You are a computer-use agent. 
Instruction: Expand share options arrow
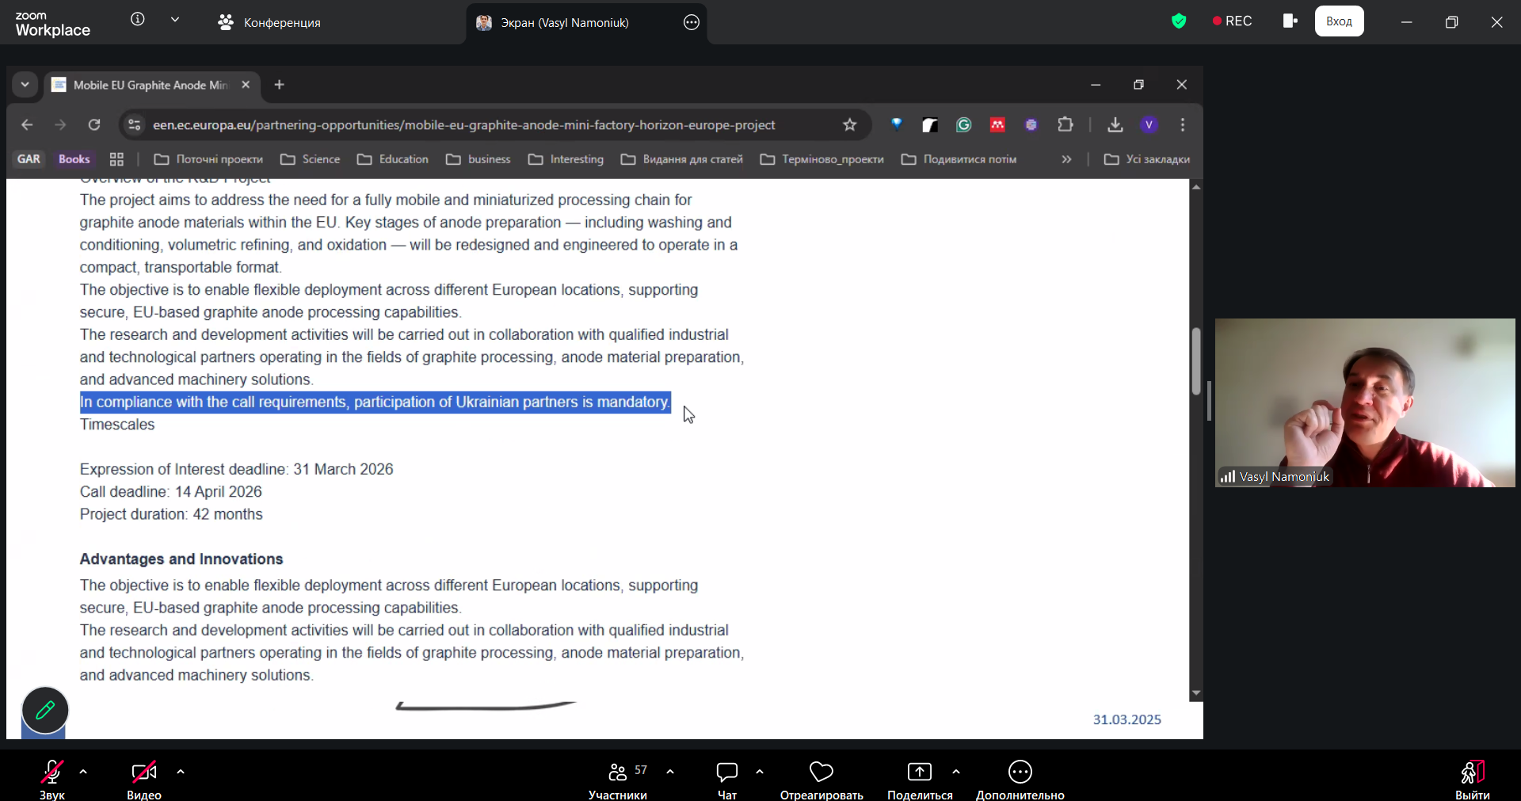[x=956, y=771]
